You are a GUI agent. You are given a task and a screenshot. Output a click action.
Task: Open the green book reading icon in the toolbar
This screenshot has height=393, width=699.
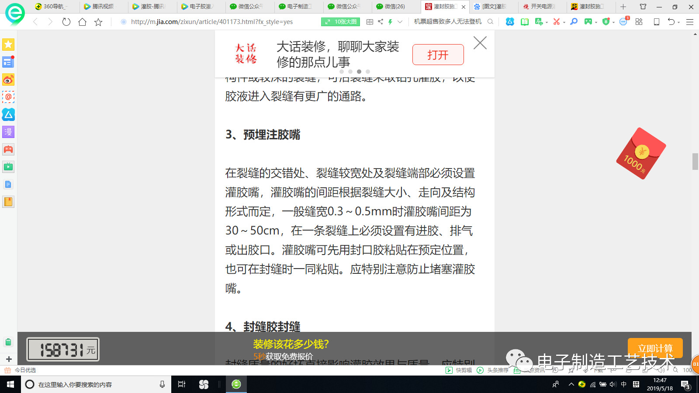[524, 22]
